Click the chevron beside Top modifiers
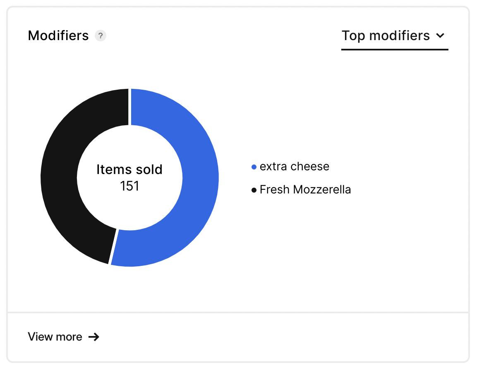This screenshot has width=484, height=372. tap(441, 36)
